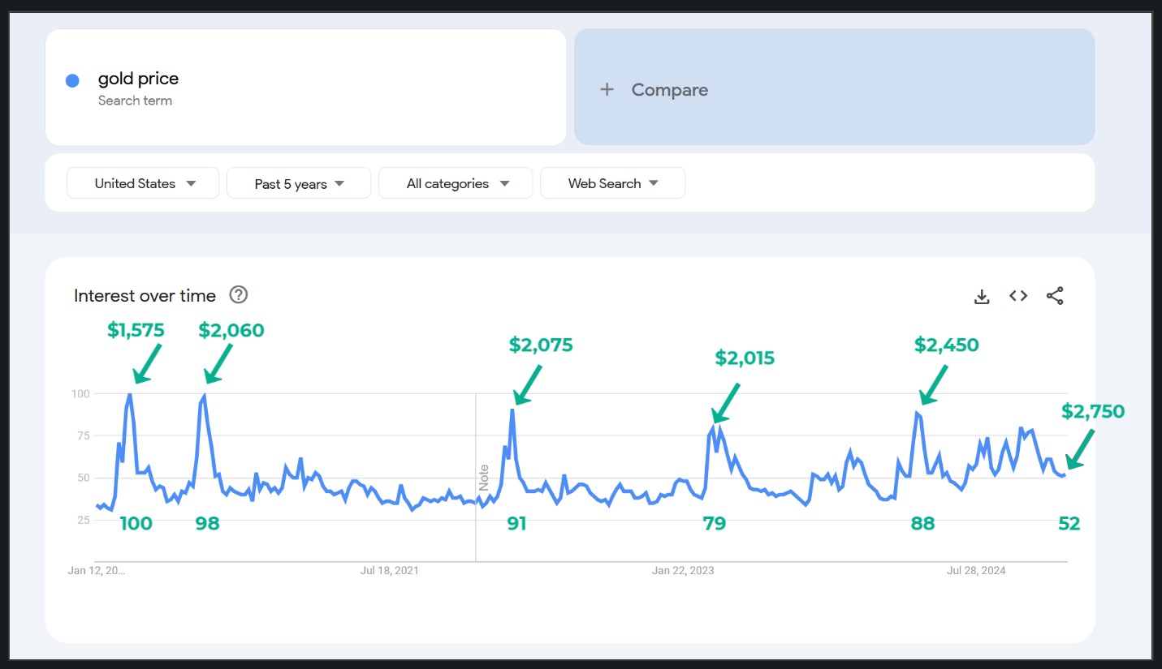
Task: Select the chart spike labeled $2,450
Action: 917,413
